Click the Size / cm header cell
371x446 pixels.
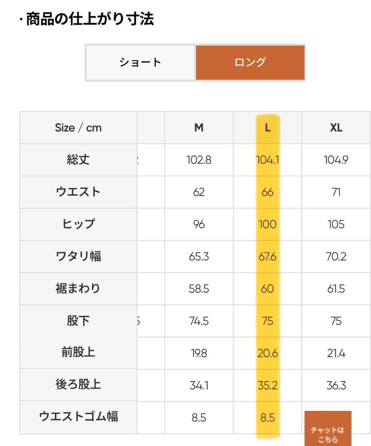(x=78, y=128)
